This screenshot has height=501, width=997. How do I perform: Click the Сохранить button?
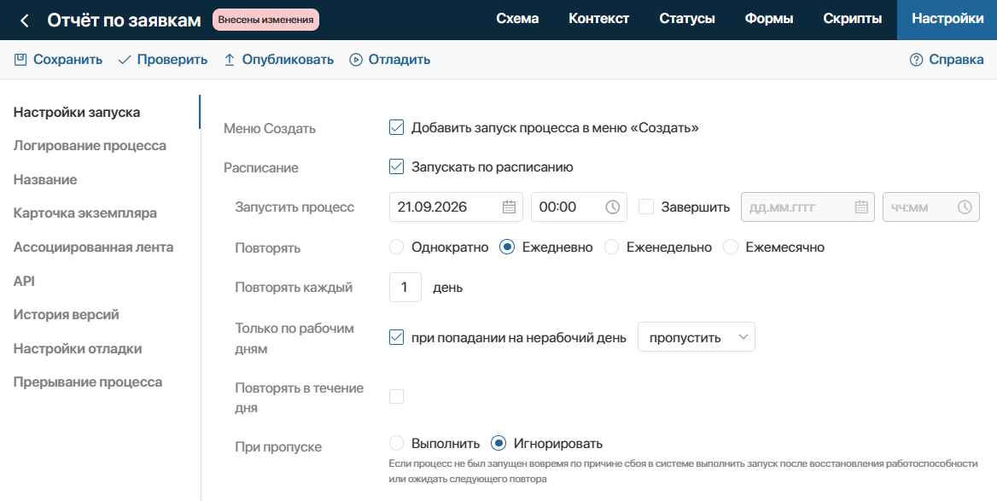coord(59,60)
